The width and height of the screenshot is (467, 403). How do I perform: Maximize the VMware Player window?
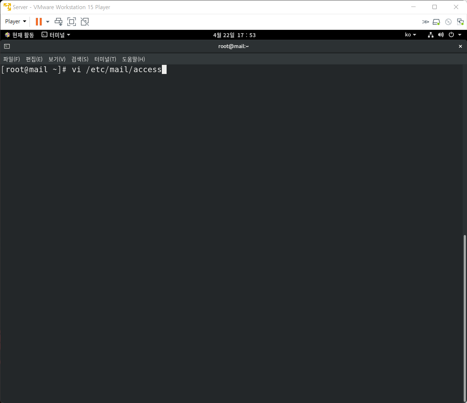[435, 7]
